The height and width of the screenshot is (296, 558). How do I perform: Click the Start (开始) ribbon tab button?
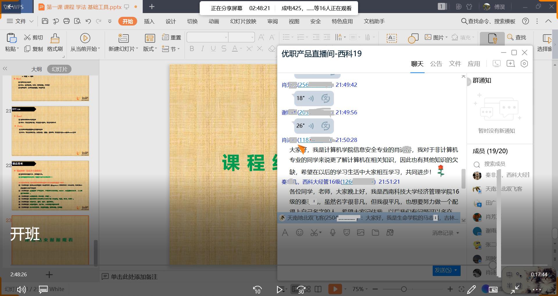click(128, 21)
